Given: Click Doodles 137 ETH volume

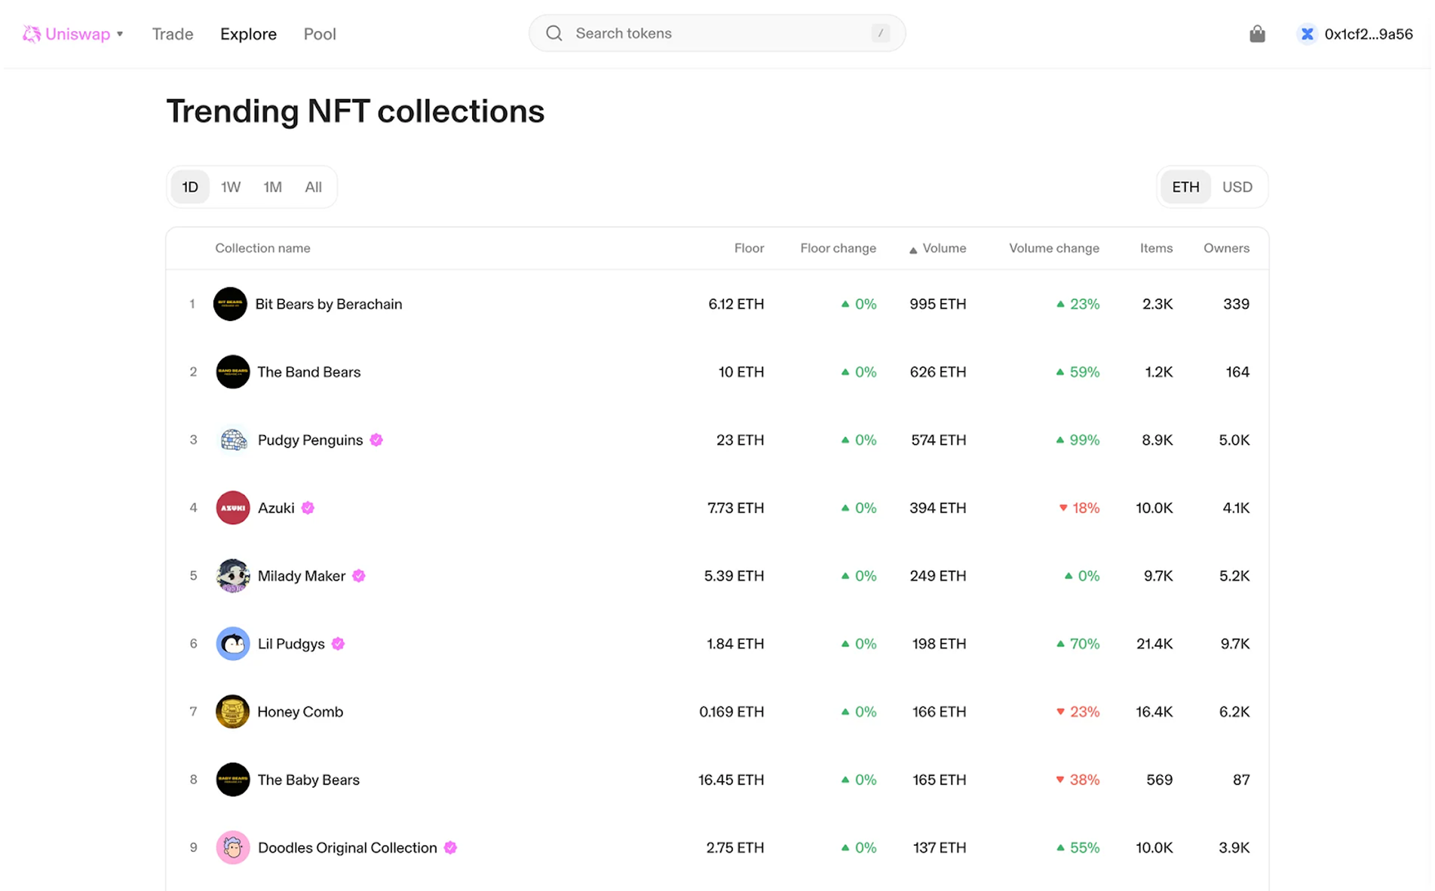Looking at the screenshot, I should click(x=939, y=847).
